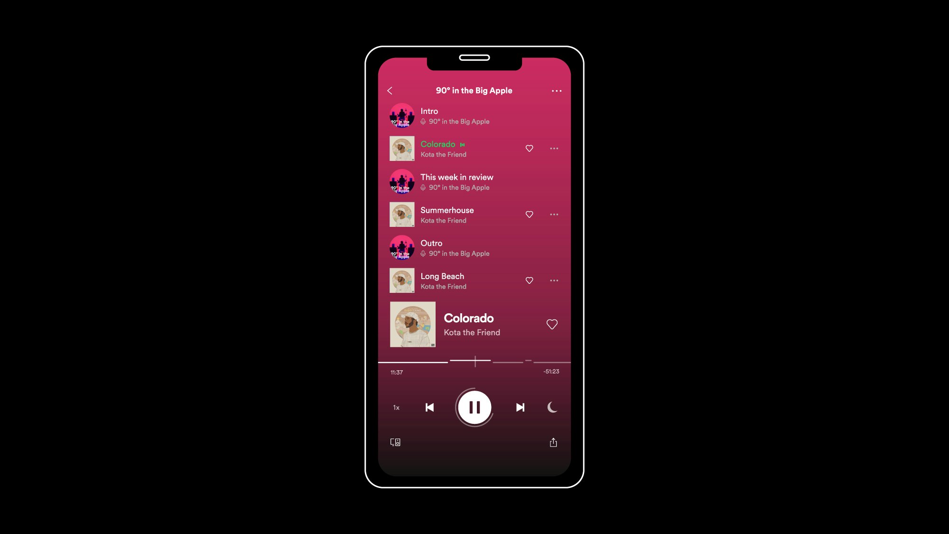Toggle like on Summerhouse track
Screen dimensions: 949x534
click(x=529, y=215)
